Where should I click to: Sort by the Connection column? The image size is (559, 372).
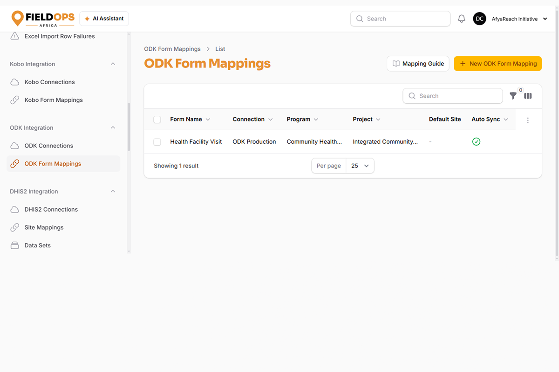(x=252, y=120)
